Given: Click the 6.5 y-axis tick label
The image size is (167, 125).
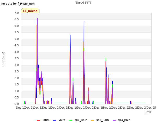Looking at the screenshot, I should coord(17,20).
